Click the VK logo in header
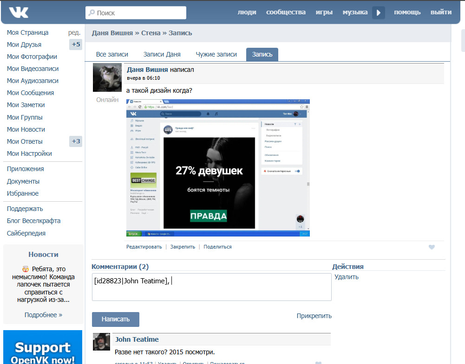This screenshot has height=364, width=465. (19, 13)
